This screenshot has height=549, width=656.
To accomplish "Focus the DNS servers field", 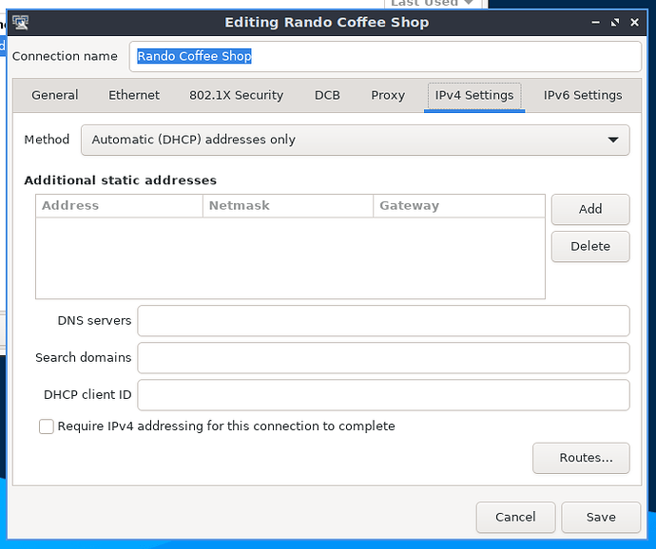I will 383,321.
